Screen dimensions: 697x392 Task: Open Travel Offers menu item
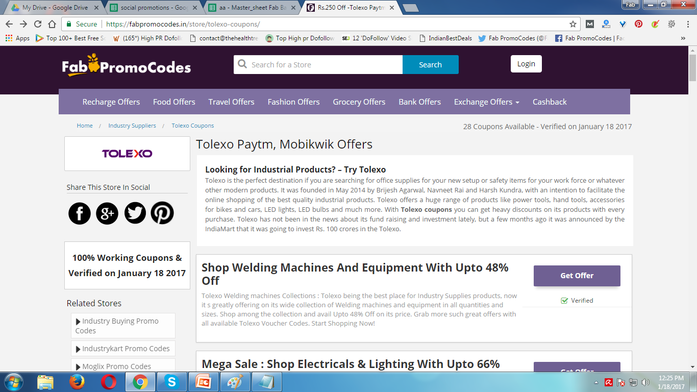coord(231,102)
